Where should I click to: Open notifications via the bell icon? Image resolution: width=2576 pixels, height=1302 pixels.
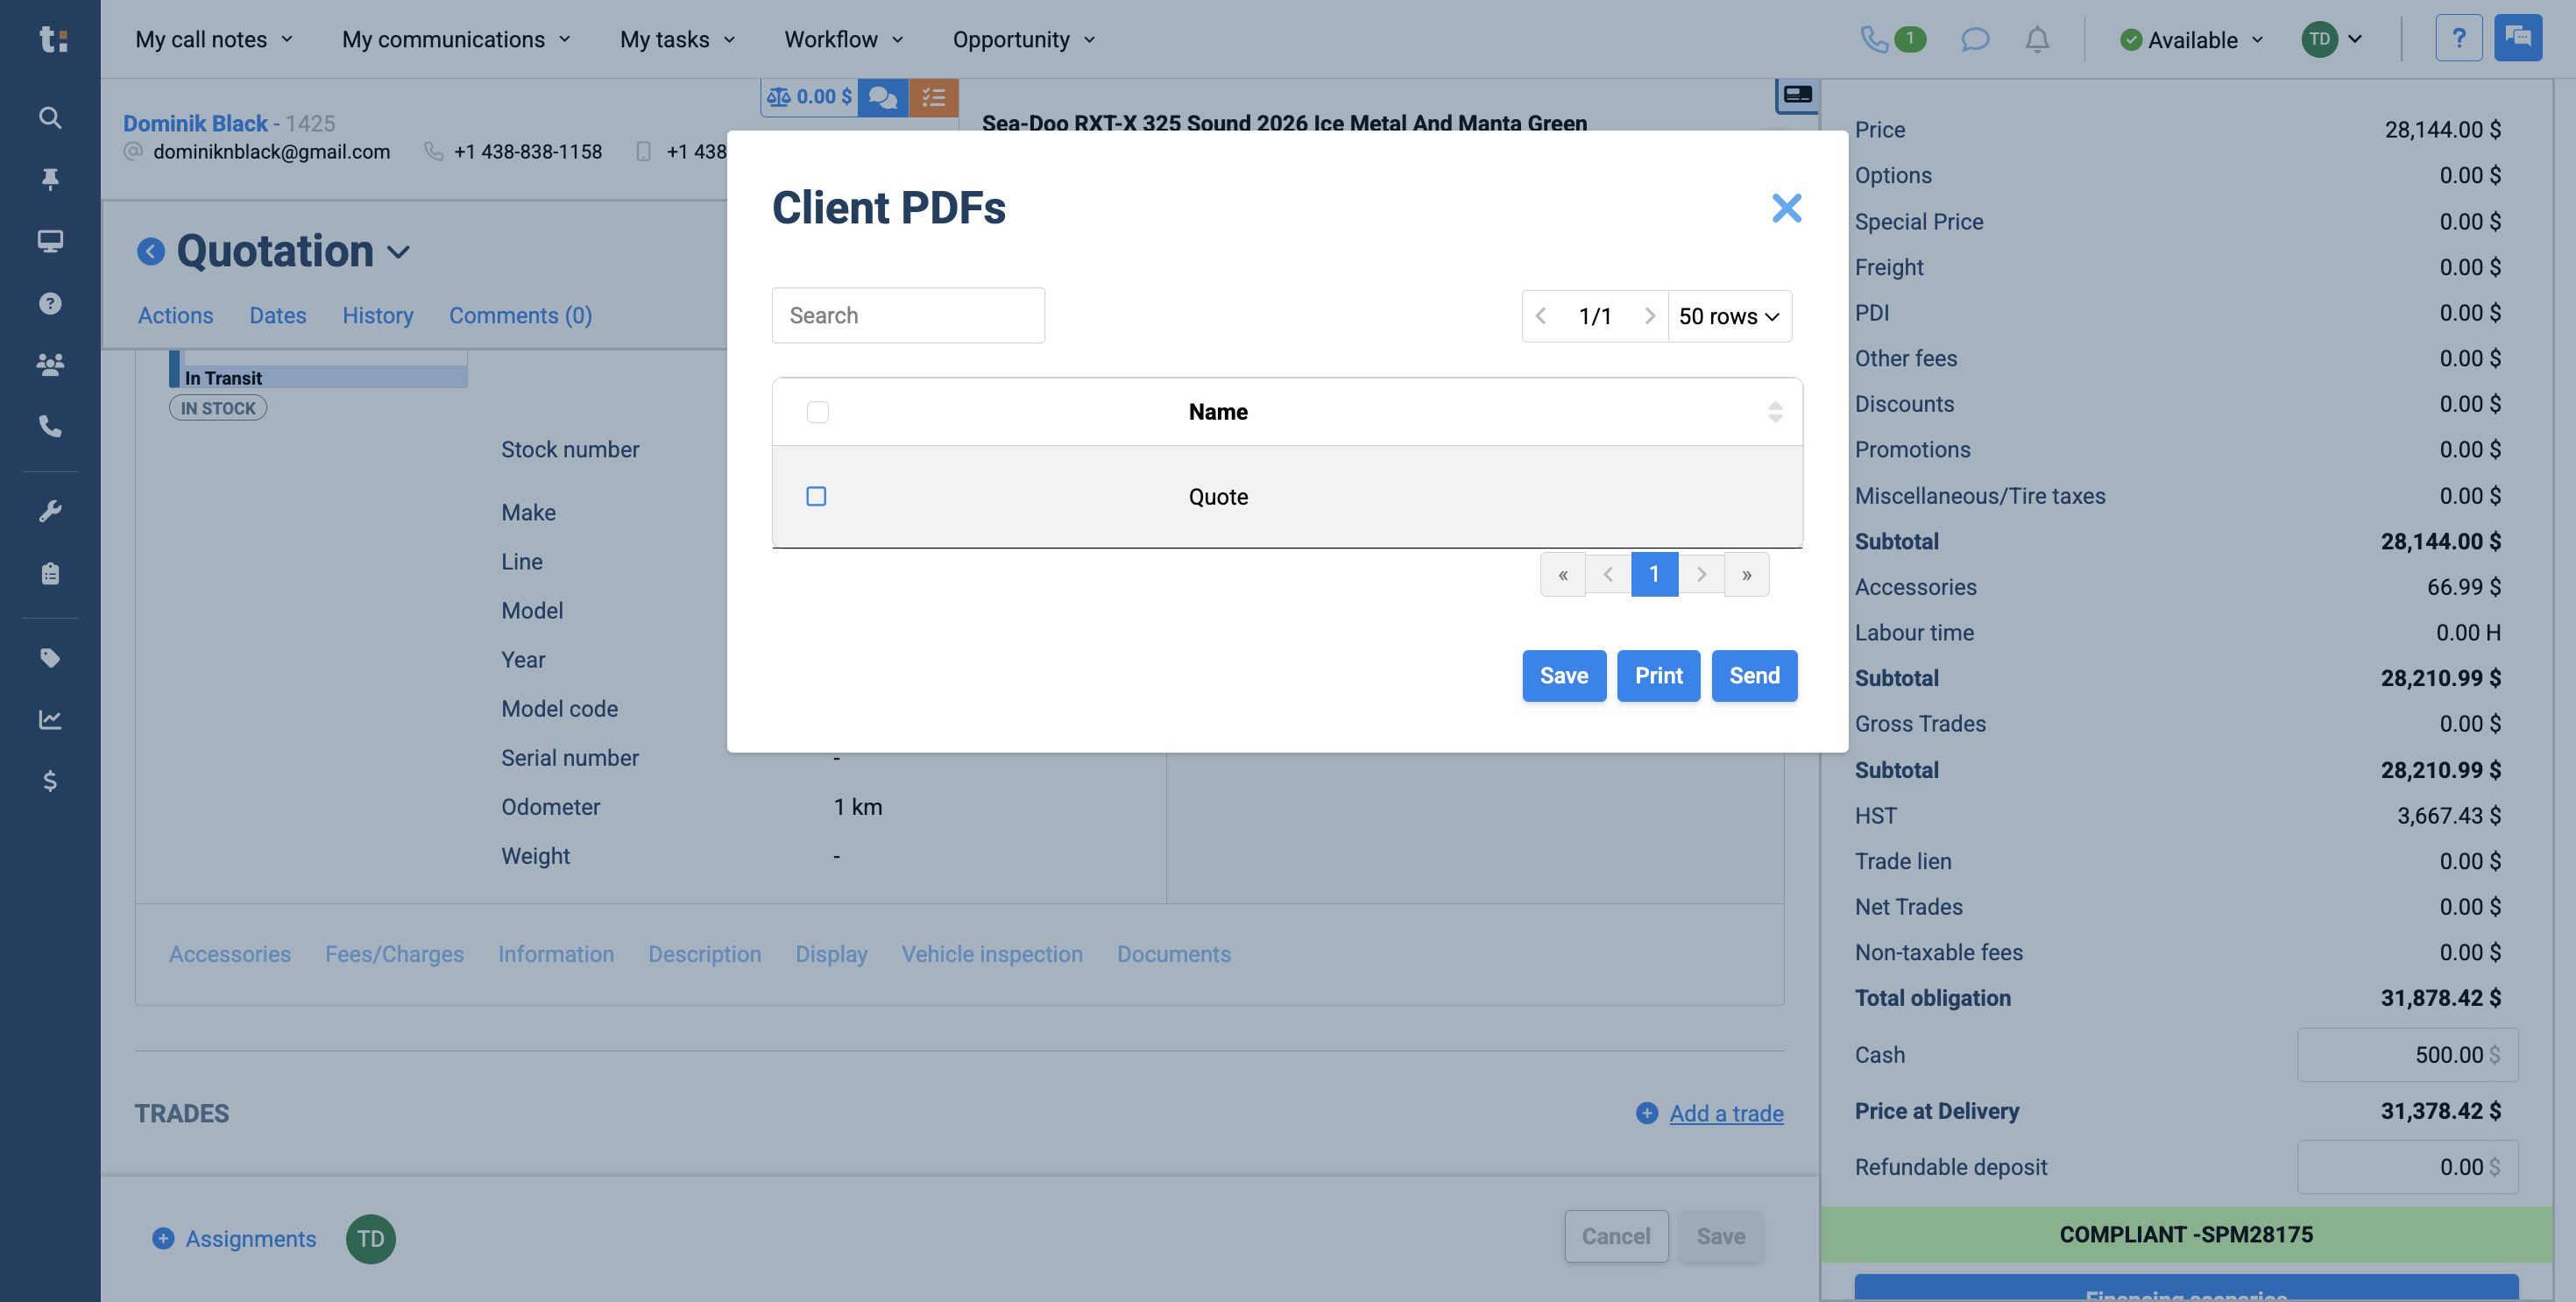point(2036,40)
